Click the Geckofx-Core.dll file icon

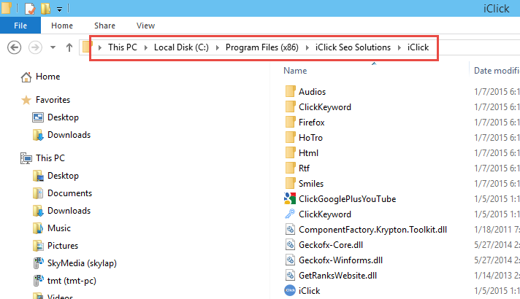(290, 245)
